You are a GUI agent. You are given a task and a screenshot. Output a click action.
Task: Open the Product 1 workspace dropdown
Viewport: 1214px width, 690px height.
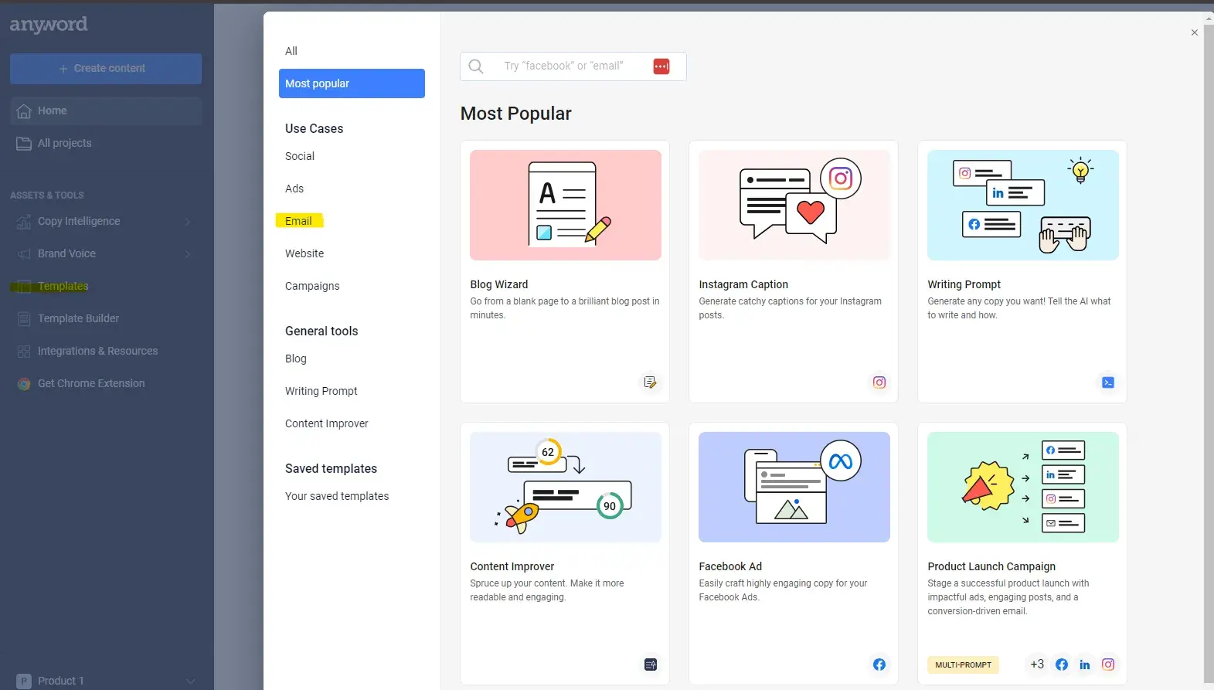click(190, 681)
